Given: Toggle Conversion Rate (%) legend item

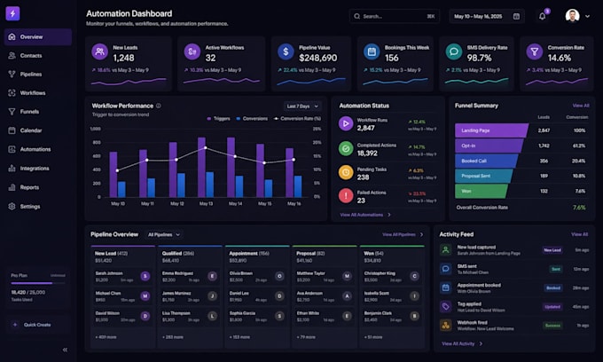Looking at the screenshot, I should tap(297, 119).
